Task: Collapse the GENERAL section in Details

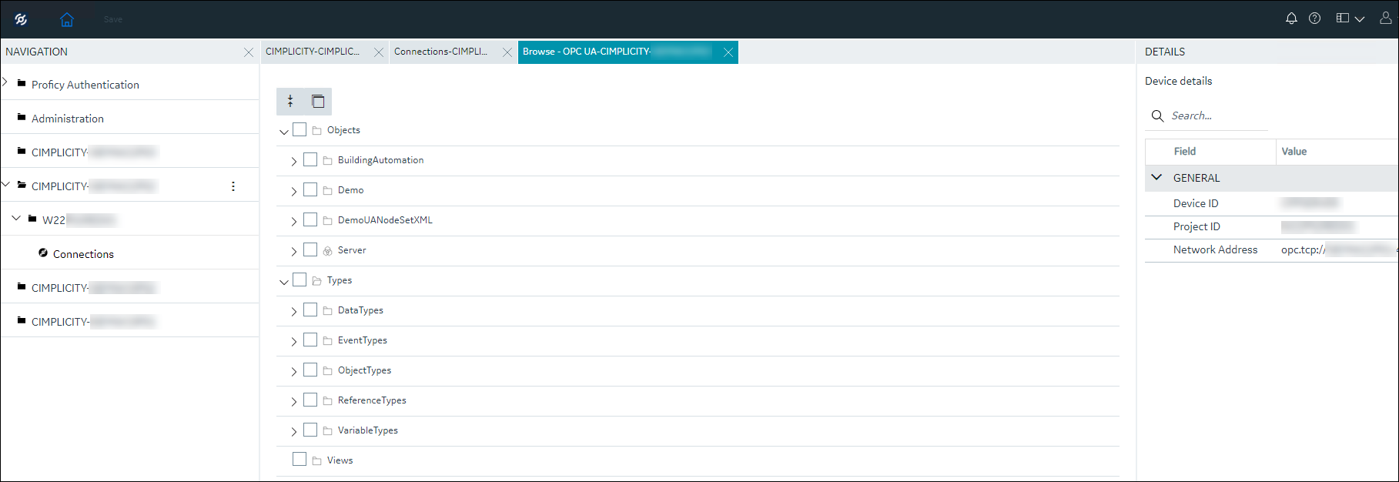Action: 1156,177
